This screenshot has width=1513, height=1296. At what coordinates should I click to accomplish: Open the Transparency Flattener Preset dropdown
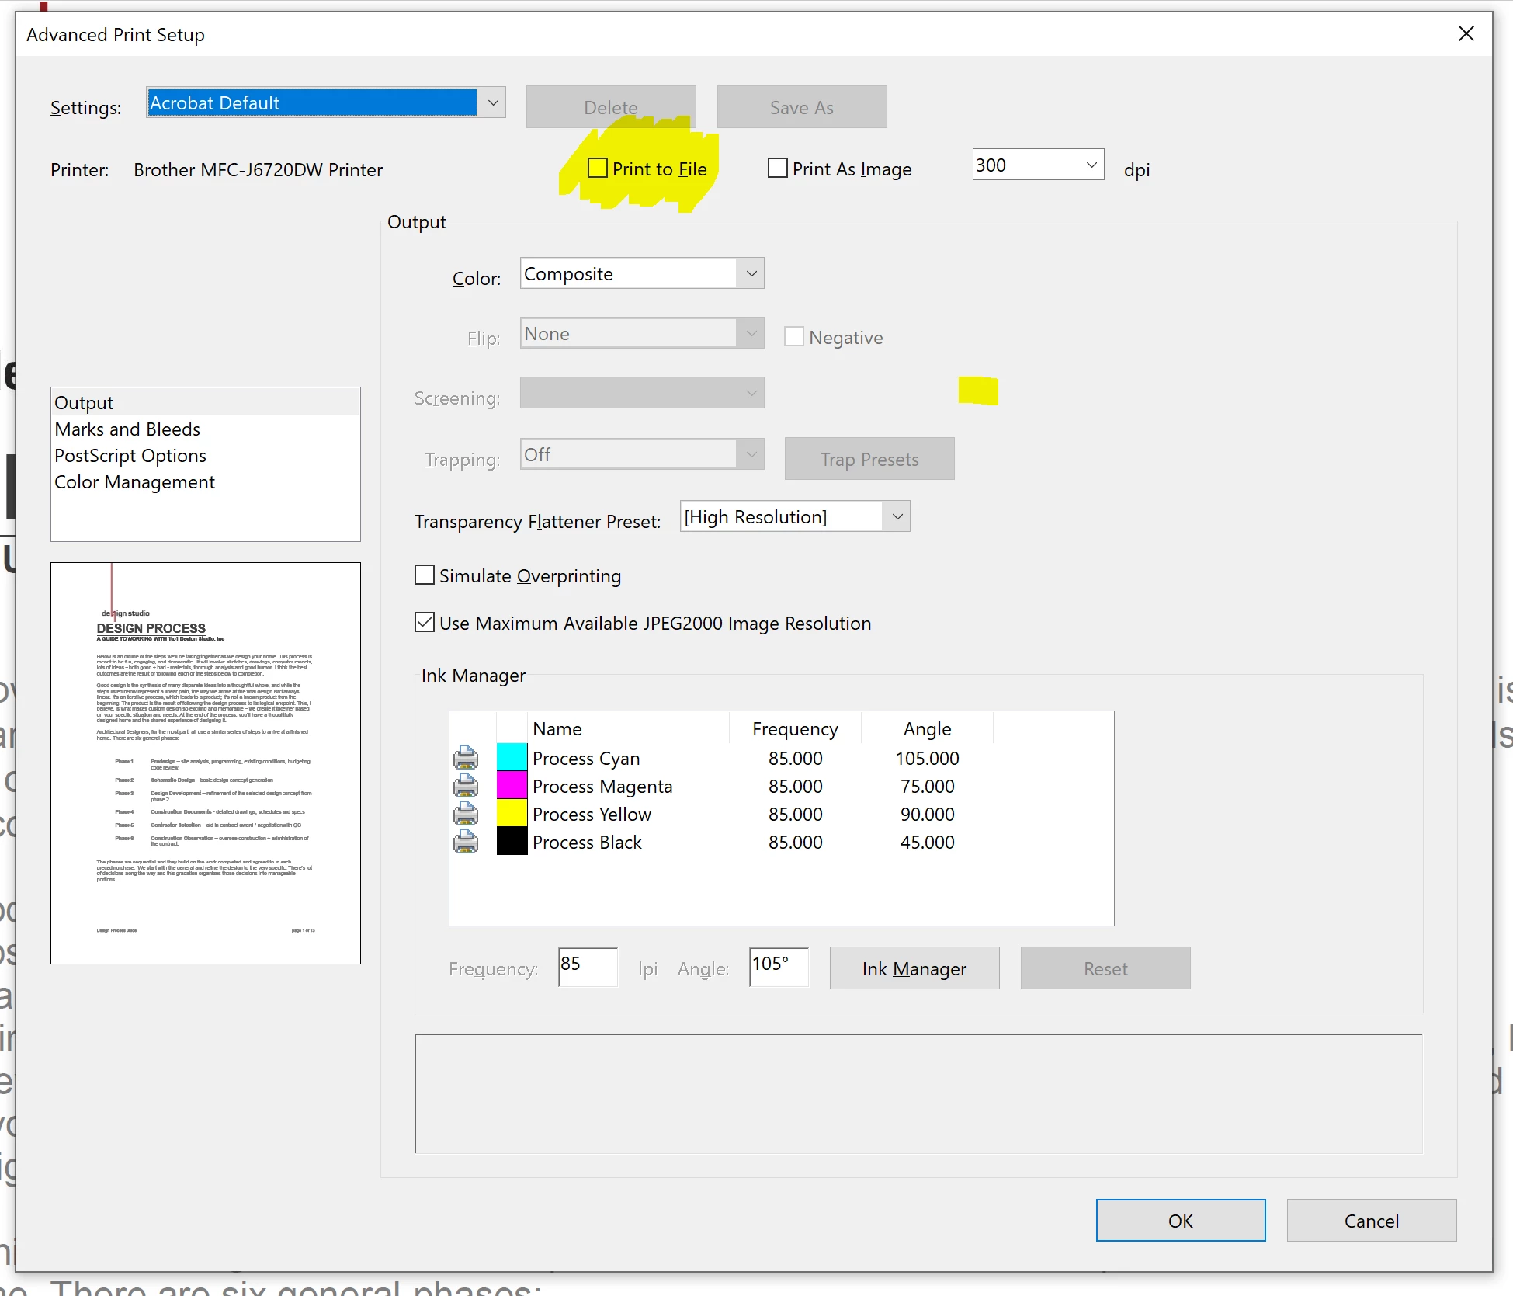point(897,516)
